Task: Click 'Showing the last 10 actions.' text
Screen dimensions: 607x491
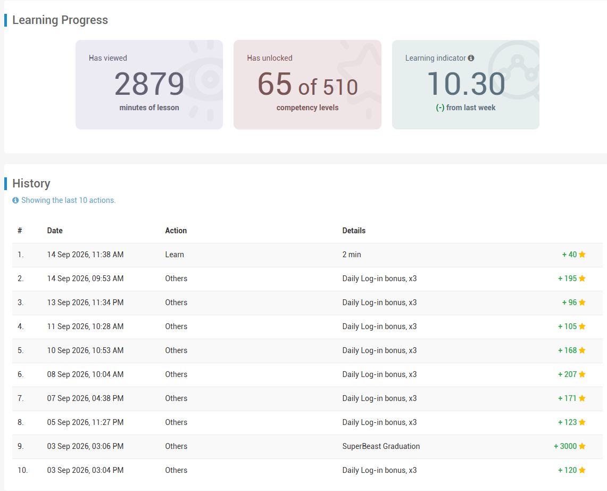Action: click(69, 200)
